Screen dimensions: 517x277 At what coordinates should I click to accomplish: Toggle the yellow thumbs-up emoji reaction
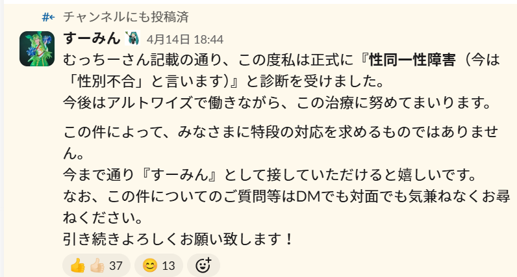[77, 265]
